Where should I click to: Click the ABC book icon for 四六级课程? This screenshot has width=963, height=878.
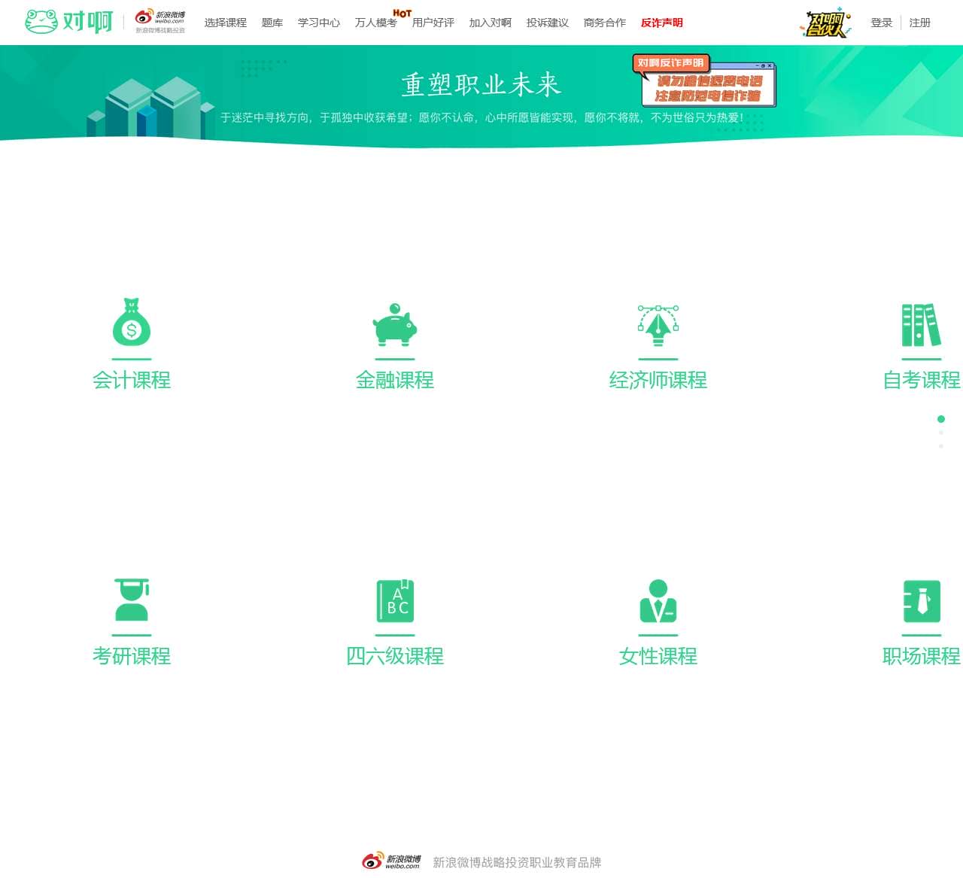click(395, 600)
